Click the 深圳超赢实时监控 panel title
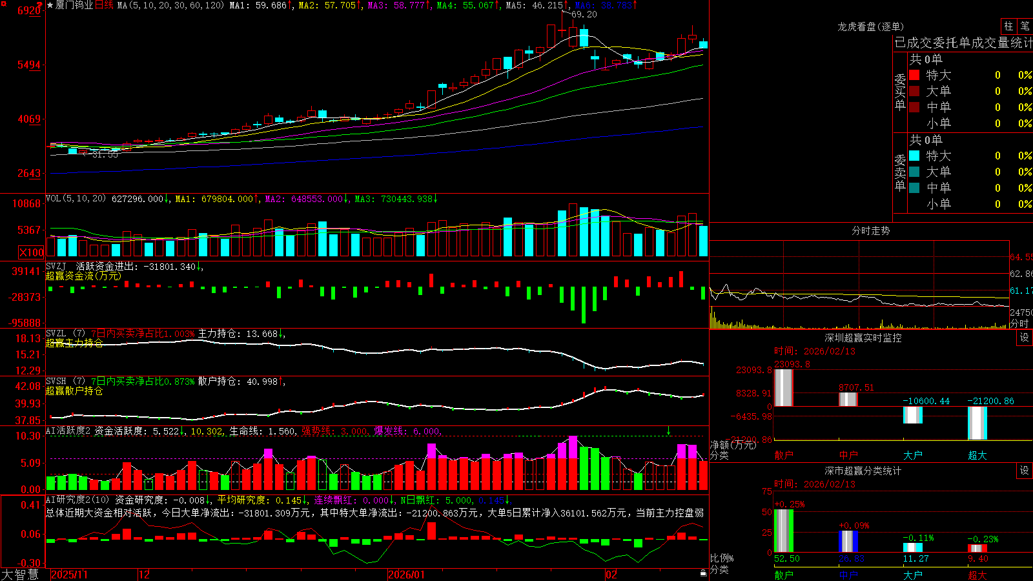Viewport: 1033px width, 581px height. click(x=863, y=338)
